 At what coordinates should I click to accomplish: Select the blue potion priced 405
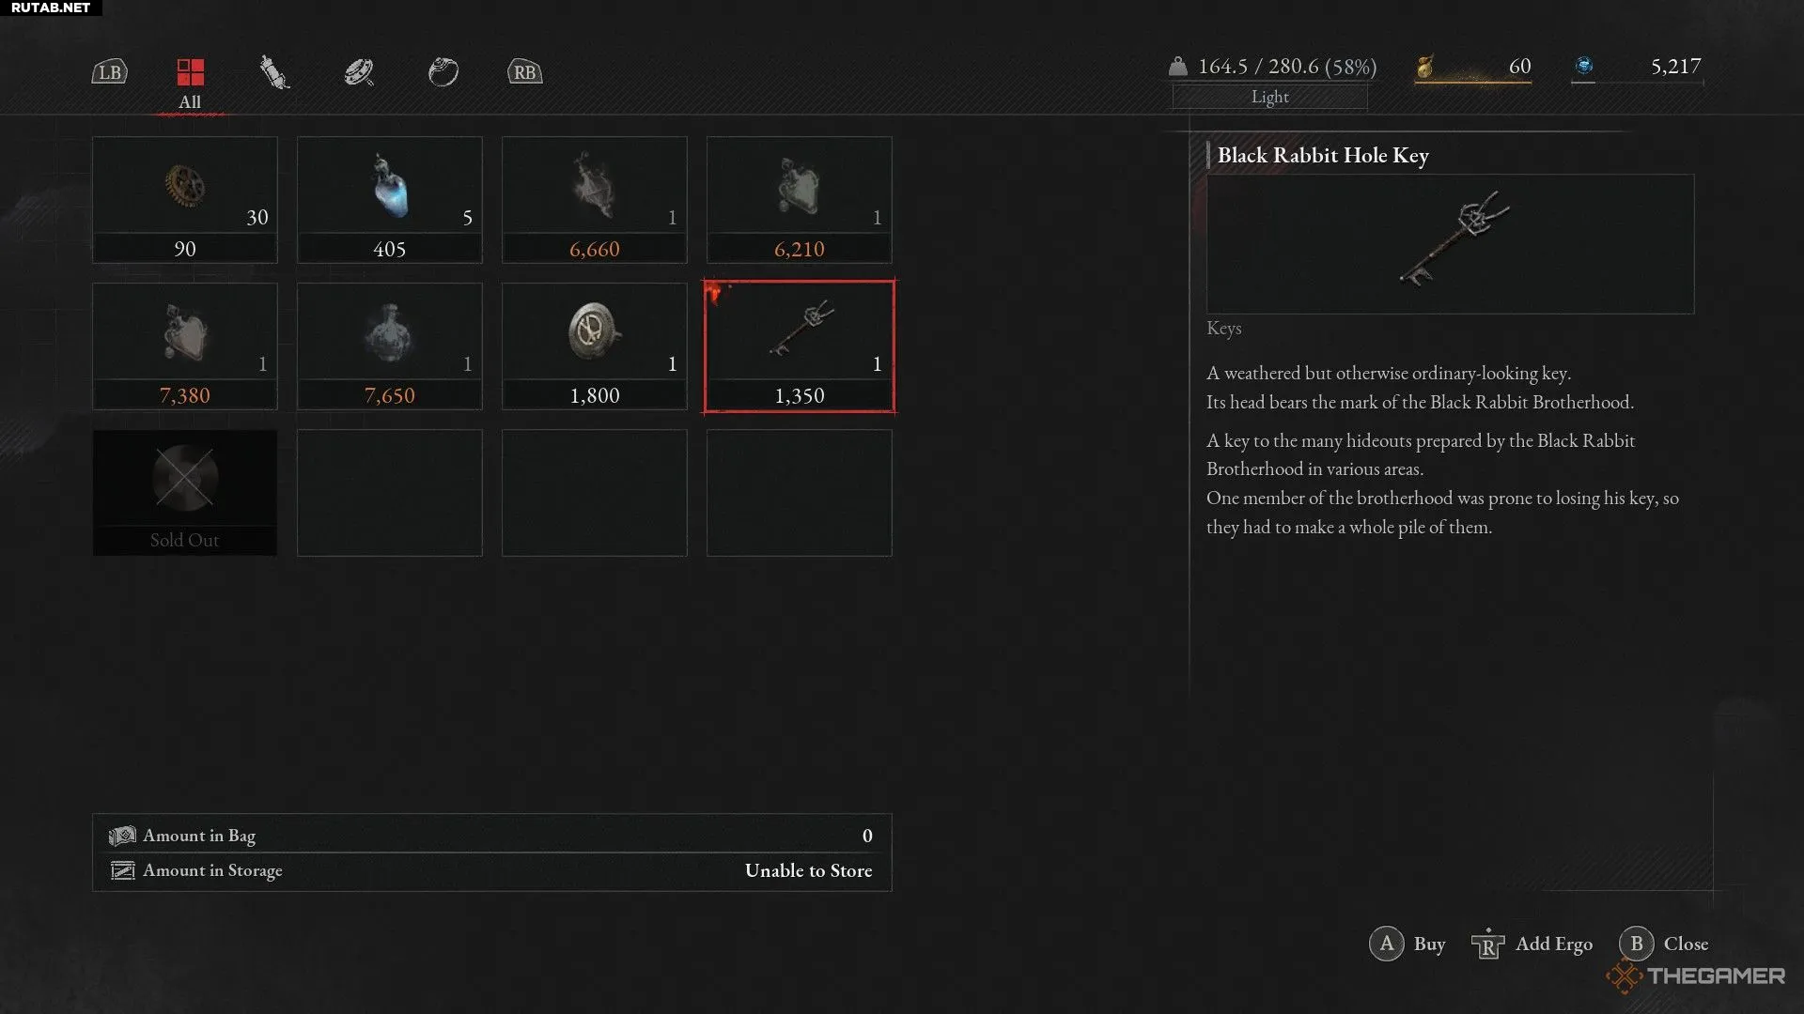(x=390, y=200)
